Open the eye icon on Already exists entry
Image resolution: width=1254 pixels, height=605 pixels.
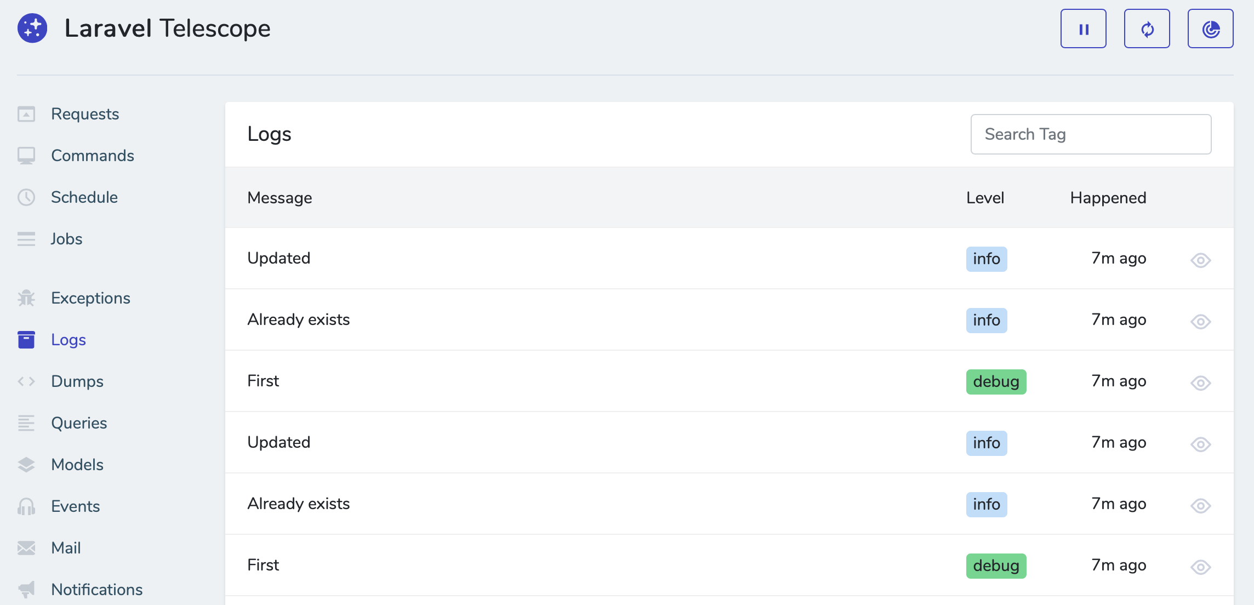point(1200,323)
